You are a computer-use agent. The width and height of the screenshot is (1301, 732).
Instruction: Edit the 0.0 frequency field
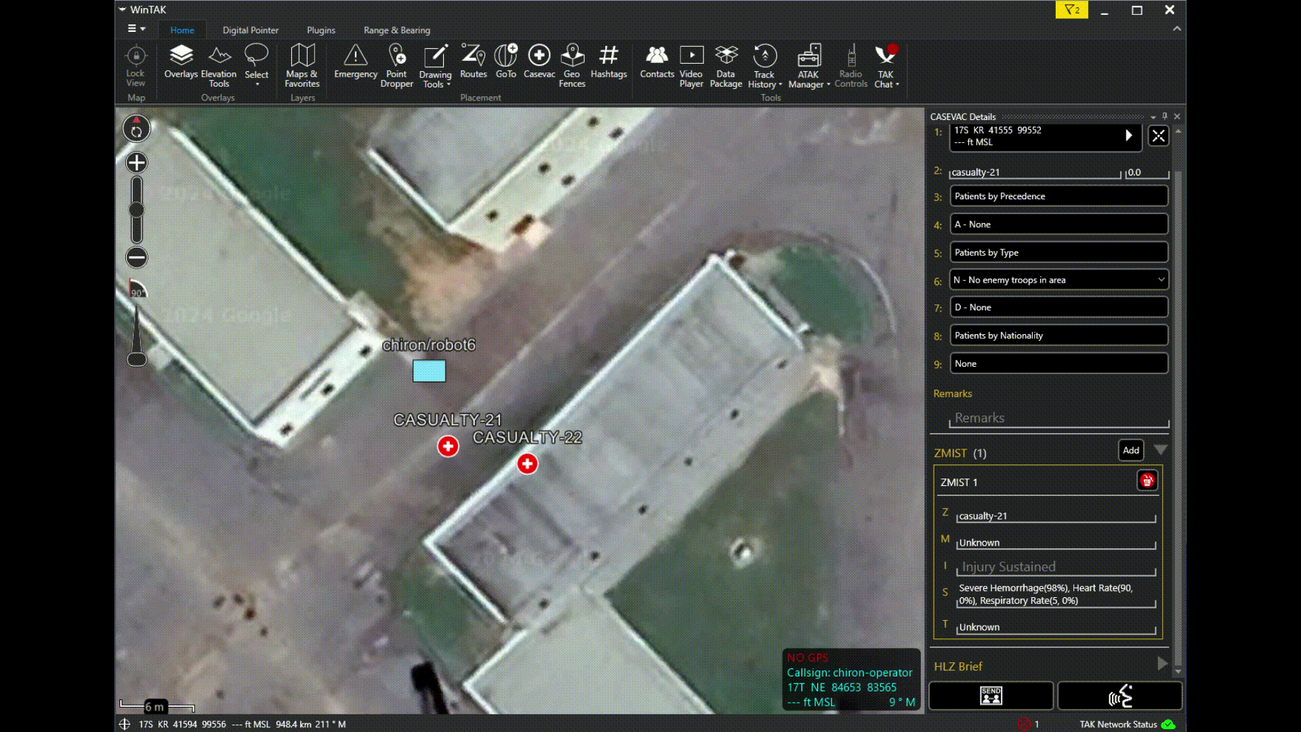1147,172
